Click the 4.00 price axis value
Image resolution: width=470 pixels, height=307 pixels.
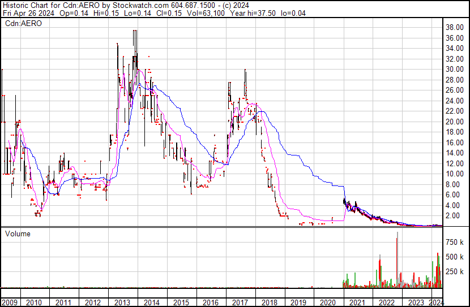coord(452,206)
